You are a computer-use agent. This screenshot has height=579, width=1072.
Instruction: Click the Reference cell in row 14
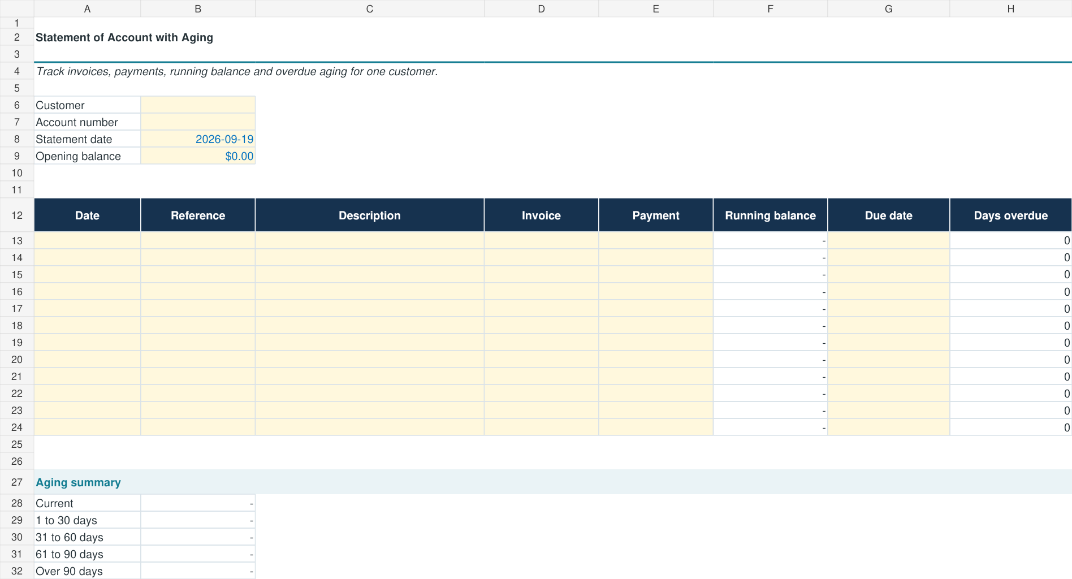tap(198, 257)
